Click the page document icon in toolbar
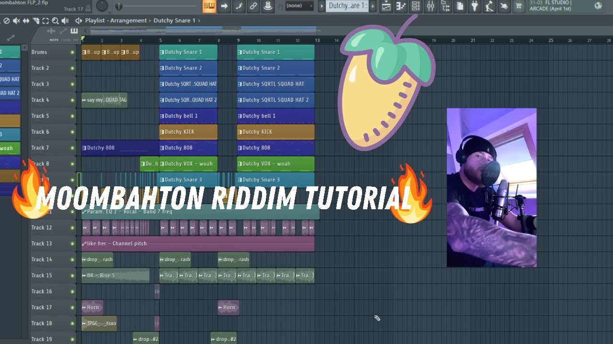This screenshot has height=344, width=613. (460, 6)
